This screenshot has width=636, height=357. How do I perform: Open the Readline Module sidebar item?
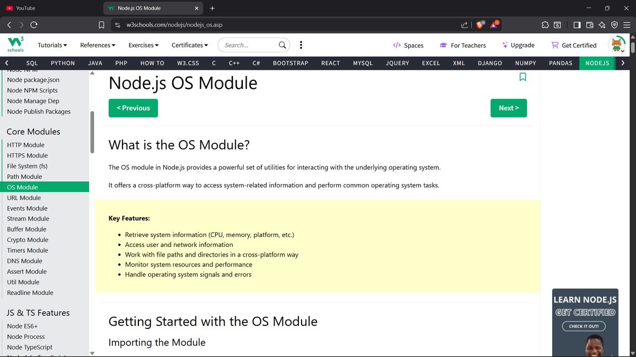tap(30, 292)
